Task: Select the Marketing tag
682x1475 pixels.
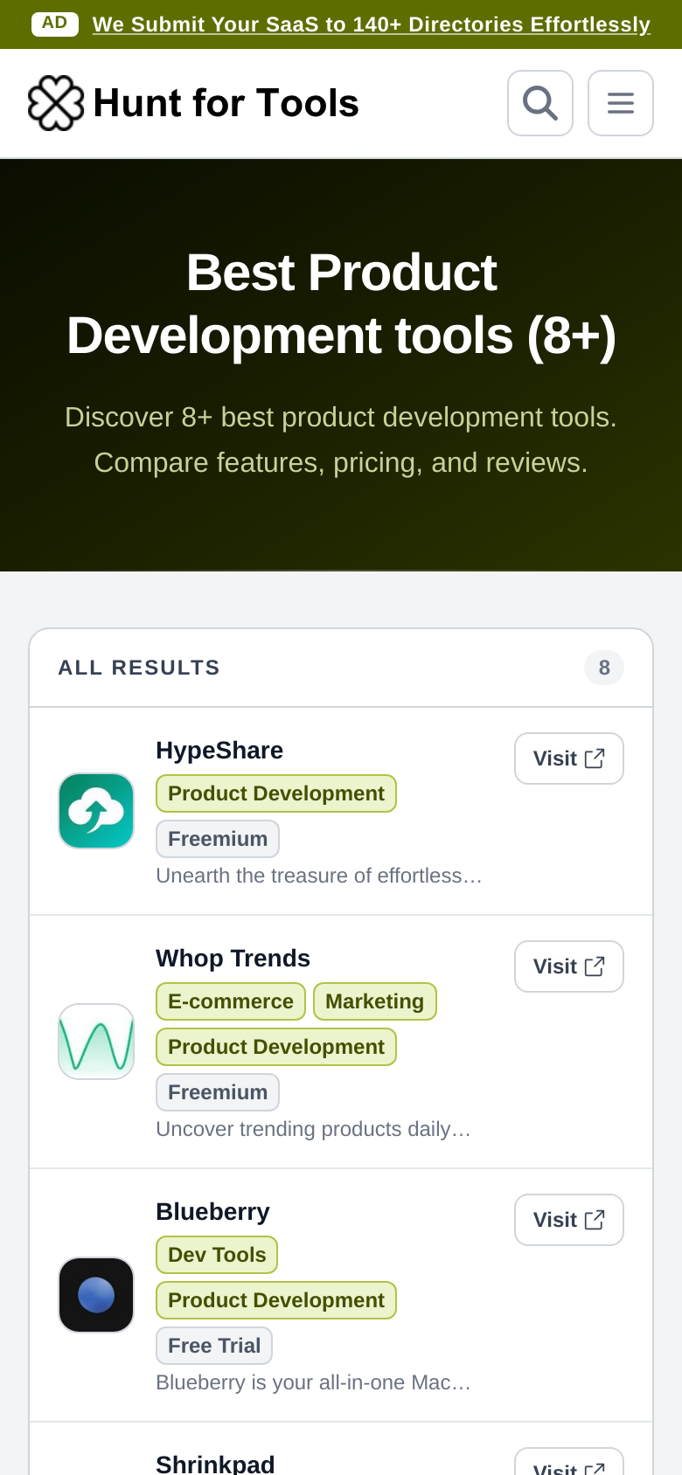Action: 375,1001
